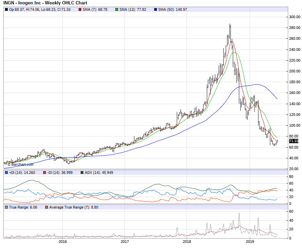Click the 'SMA (7): 68.78' legend label
302x252 pixels.
tap(95, 9)
